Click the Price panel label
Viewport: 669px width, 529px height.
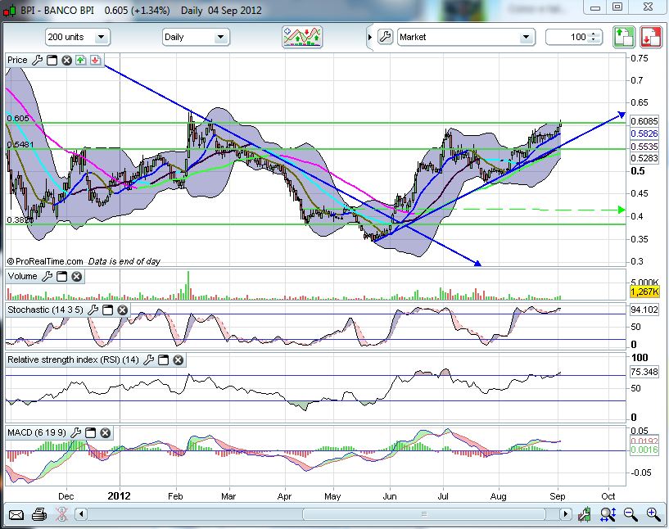pos(17,60)
